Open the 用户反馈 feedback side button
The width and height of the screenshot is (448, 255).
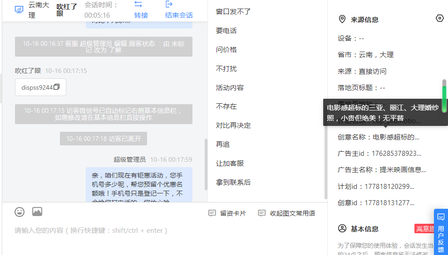(441, 232)
